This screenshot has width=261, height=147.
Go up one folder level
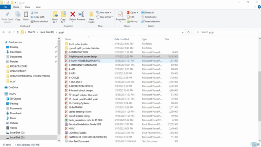click(x=18, y=32)
